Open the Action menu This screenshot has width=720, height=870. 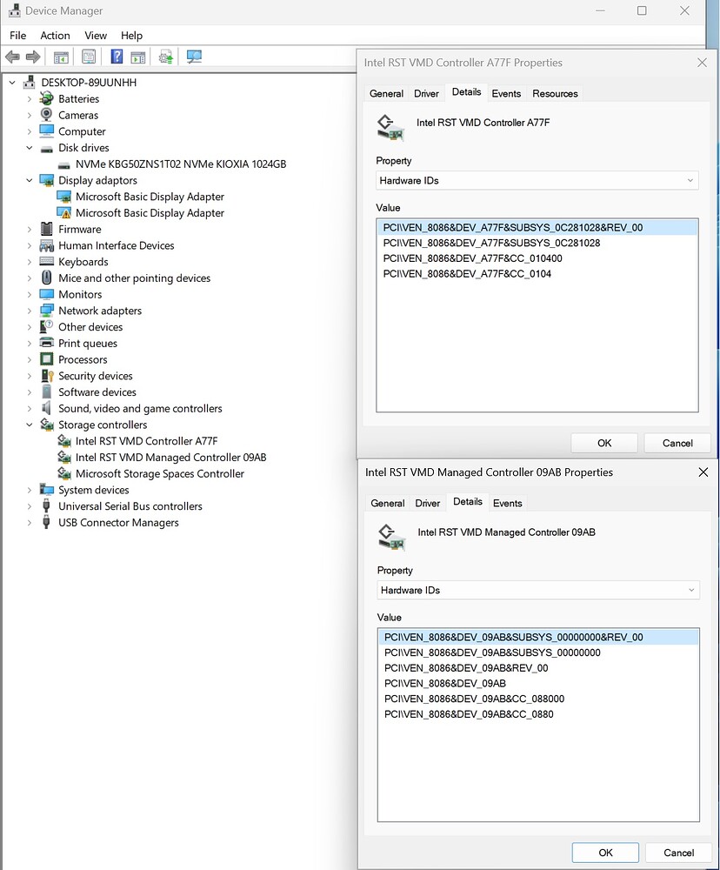point(55,36)
